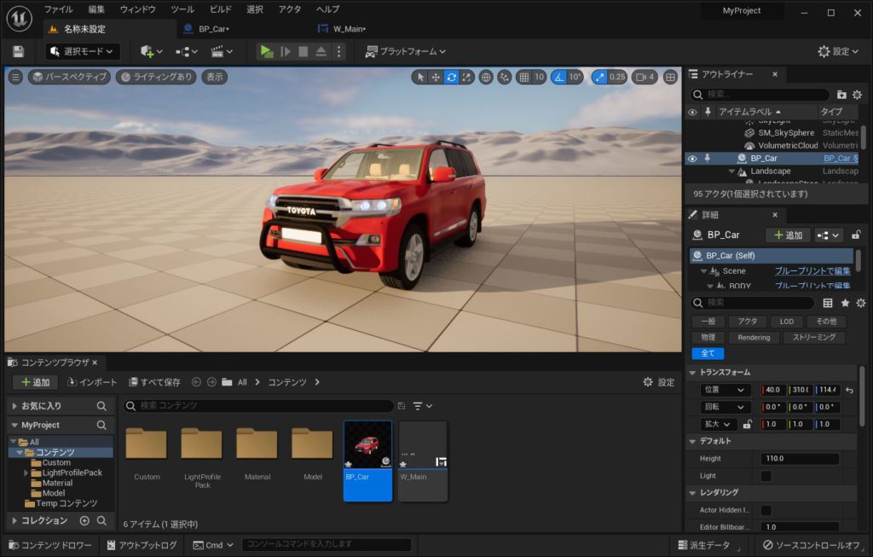
Task: Select the Rendering filter in details
Action: 754,338
